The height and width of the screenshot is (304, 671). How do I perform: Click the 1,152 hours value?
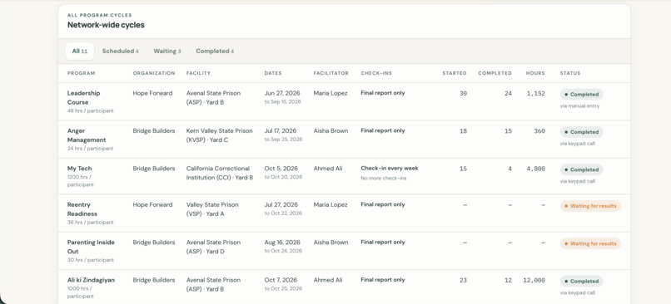(x=535, y=93)
